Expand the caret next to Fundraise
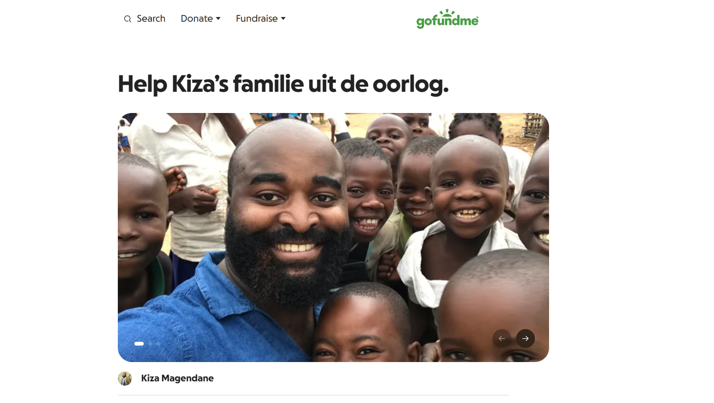714x403 pixels. pyautogui.click(x=283, y=18)
